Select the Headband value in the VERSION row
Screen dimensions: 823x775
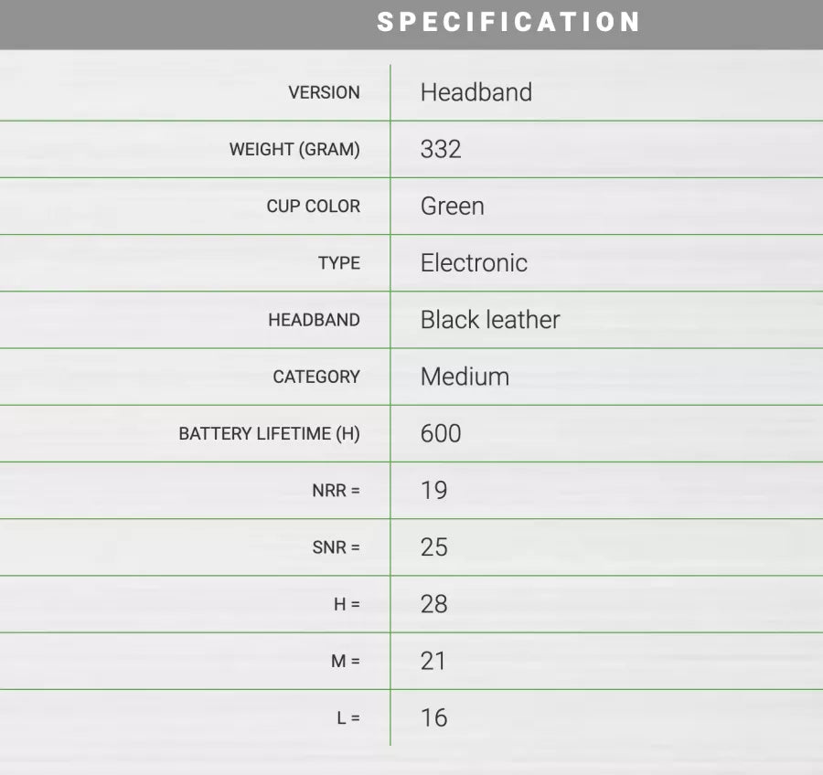[x=476, y=92]
